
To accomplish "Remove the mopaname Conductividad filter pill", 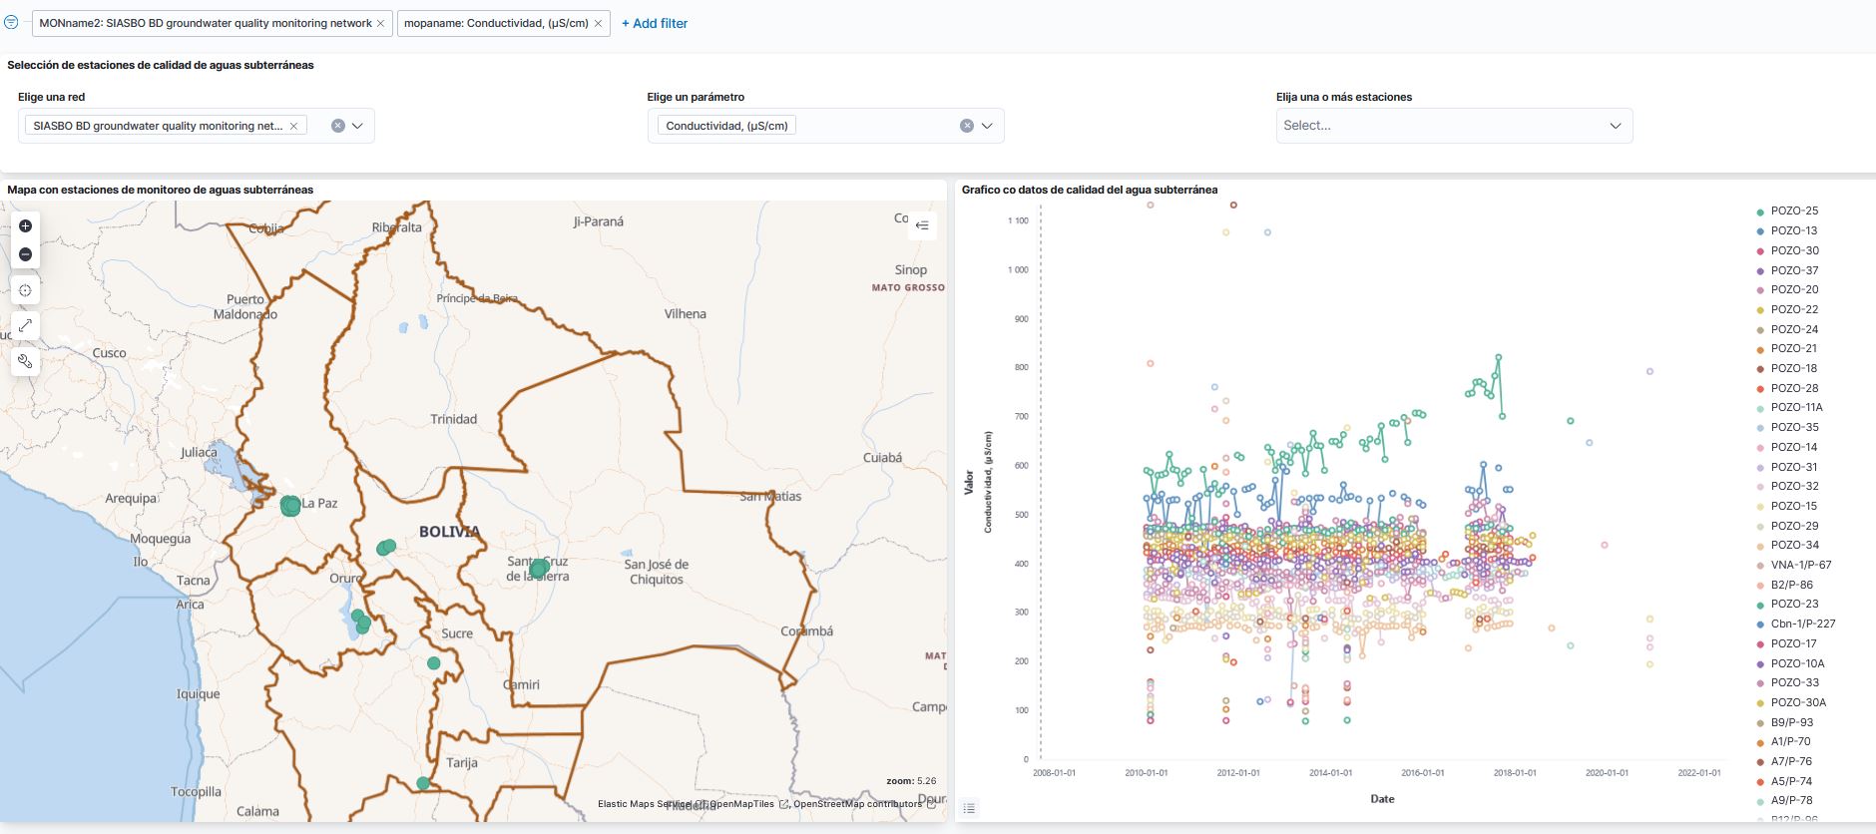I will [598, 23].
